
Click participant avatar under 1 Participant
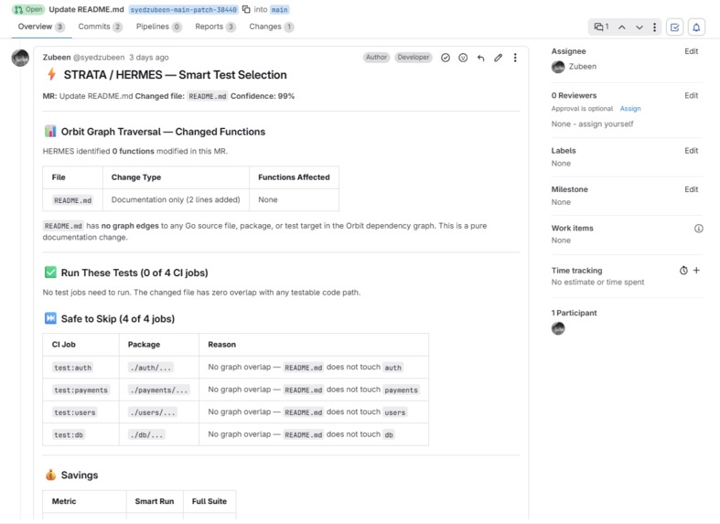coord(558,328)
